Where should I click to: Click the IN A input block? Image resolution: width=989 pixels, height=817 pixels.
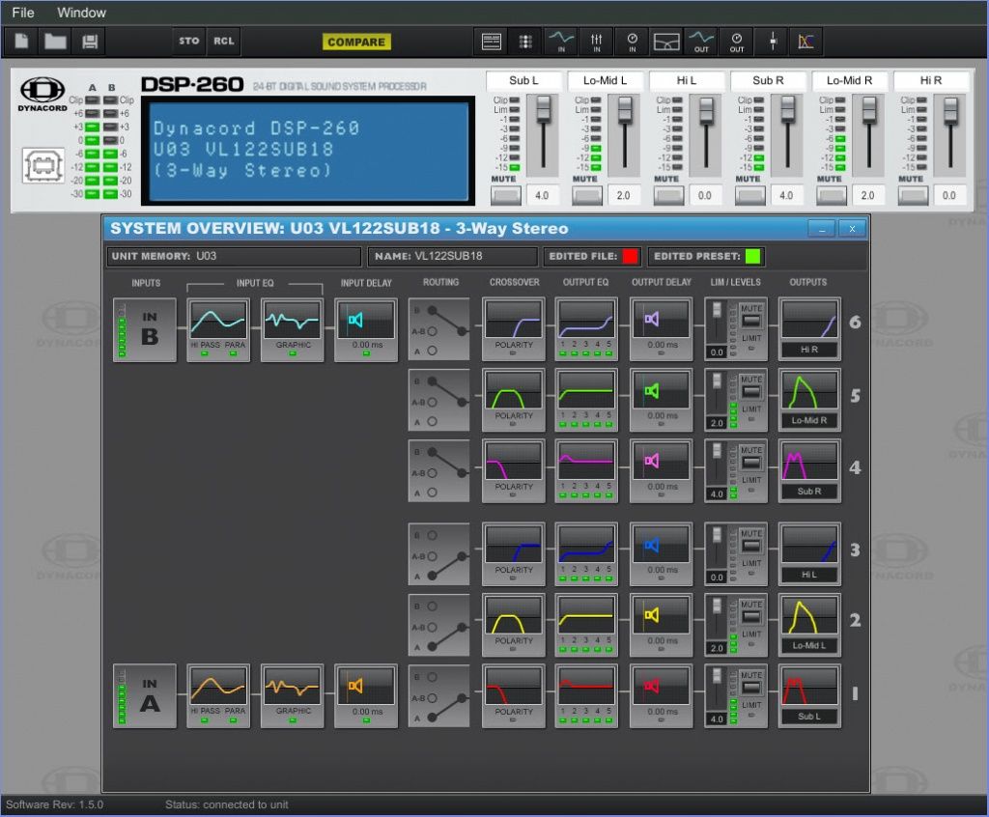pyautogui.click(x=145, y=696)
